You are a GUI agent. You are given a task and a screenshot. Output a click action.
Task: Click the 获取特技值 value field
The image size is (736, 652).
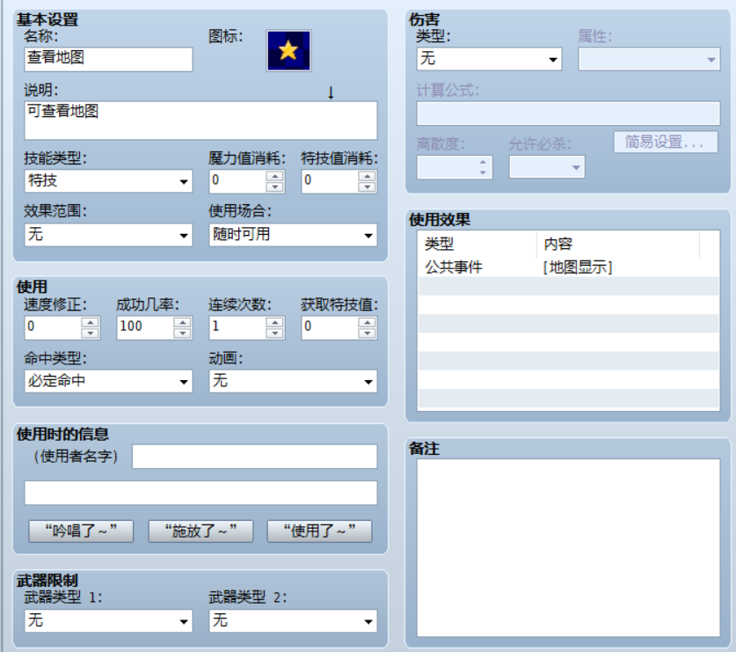(331, 327)
